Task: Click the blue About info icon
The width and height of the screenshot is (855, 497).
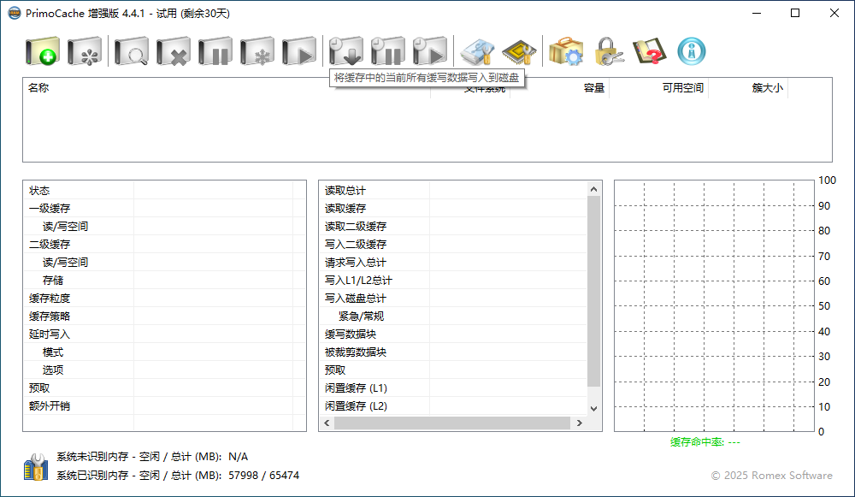Action: pyautogui.click(x=692, y=52)
